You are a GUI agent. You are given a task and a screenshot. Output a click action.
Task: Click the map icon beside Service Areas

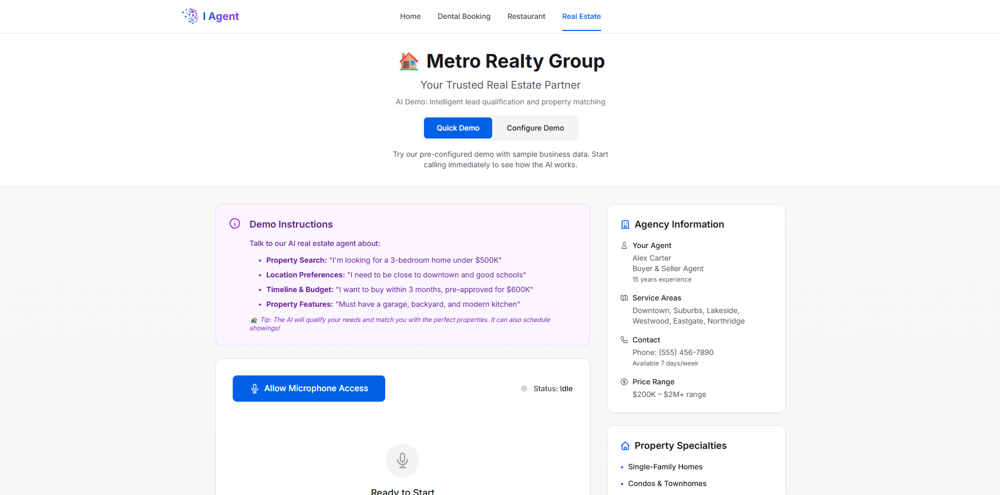tap(624, 298)
